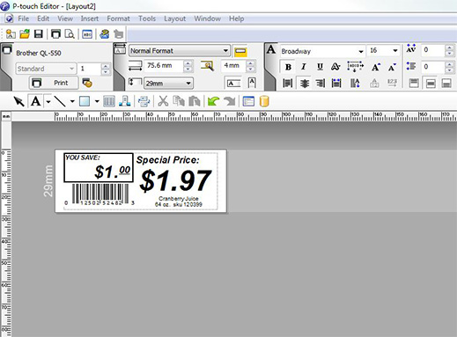Open the Layout menu
Viewport: 457px width, 337px height.
click(x=174, y=18)
